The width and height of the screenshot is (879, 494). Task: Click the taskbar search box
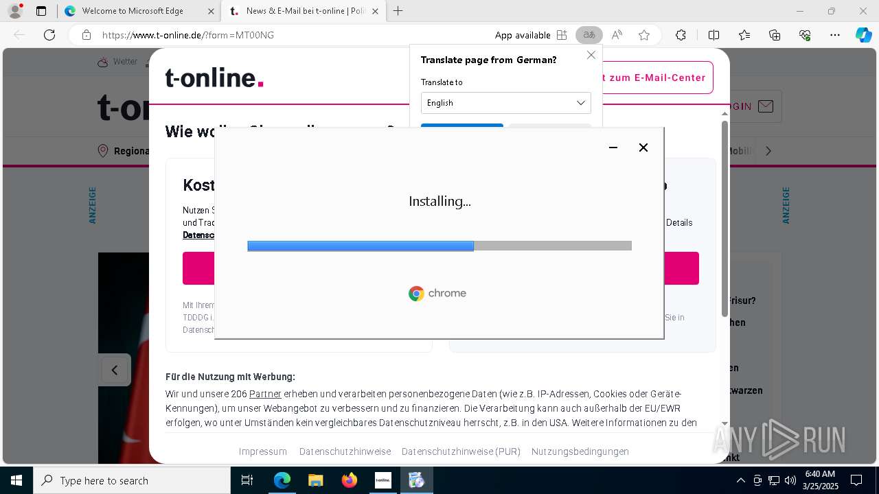(x=132, y=480)
